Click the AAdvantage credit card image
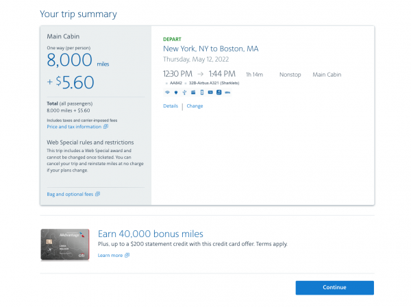Screen dimensions: 411x307 (66, 245)
